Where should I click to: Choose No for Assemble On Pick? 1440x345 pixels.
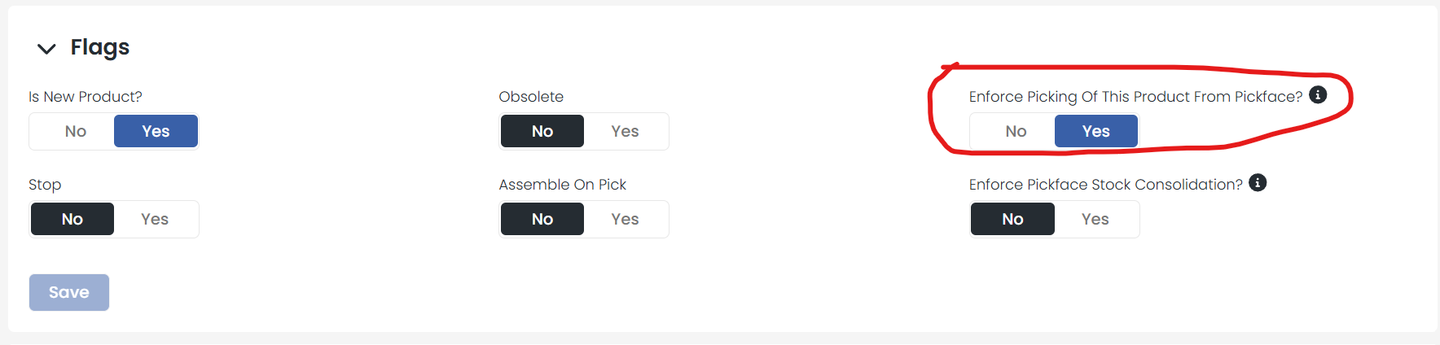542,219
